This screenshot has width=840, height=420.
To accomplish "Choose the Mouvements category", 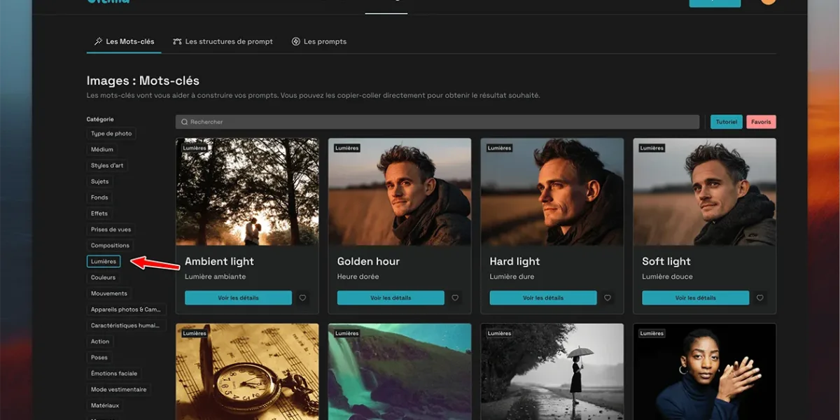I will click(109, 293).
